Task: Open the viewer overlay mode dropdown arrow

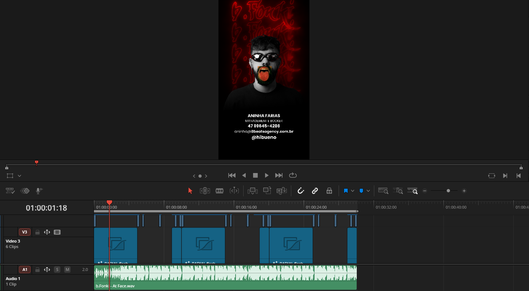Action: (x=19, y=176)
